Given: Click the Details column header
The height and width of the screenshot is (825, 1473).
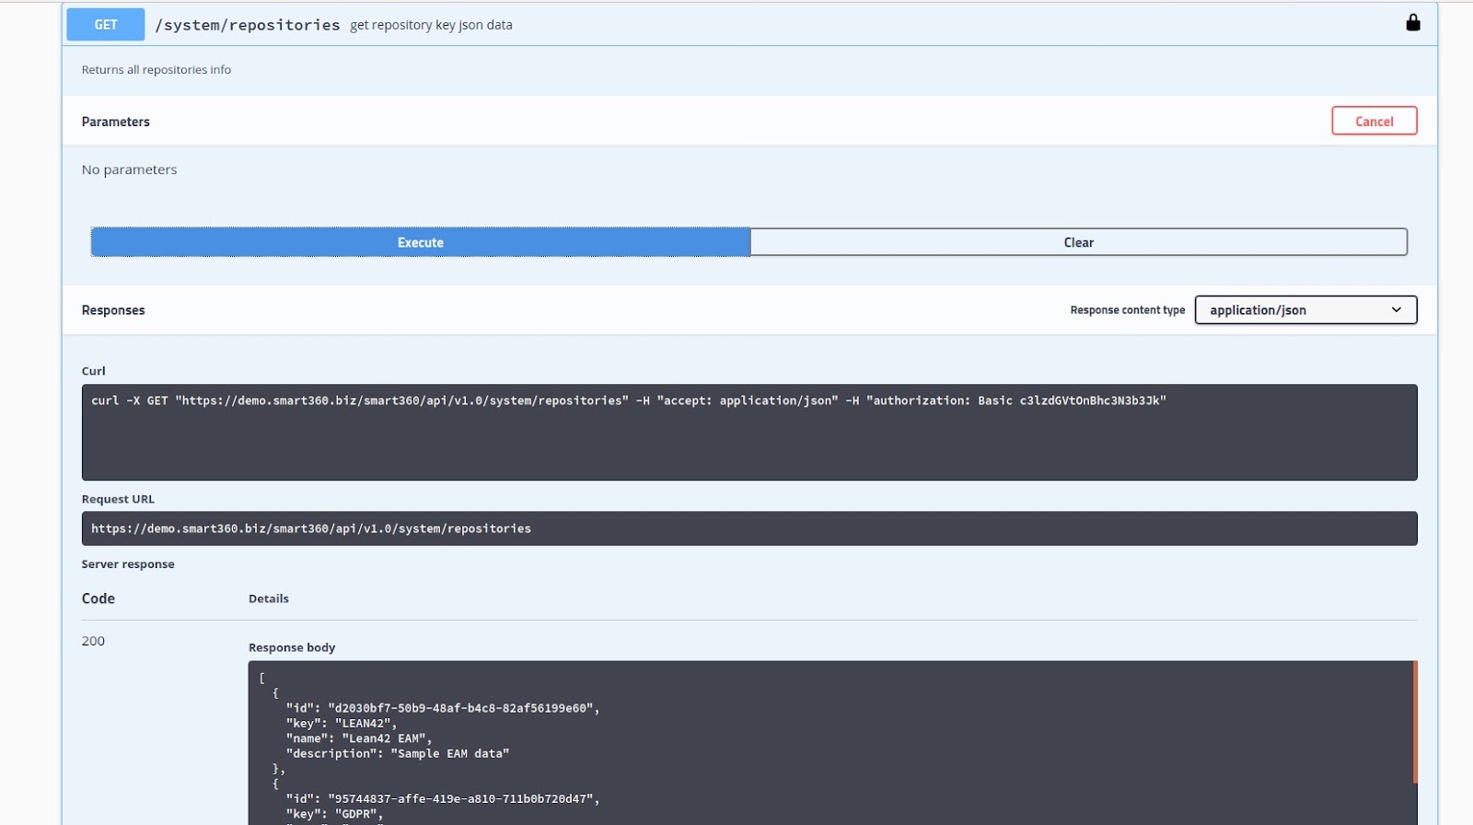Looking at the screenshot, I should pos(269,598).
